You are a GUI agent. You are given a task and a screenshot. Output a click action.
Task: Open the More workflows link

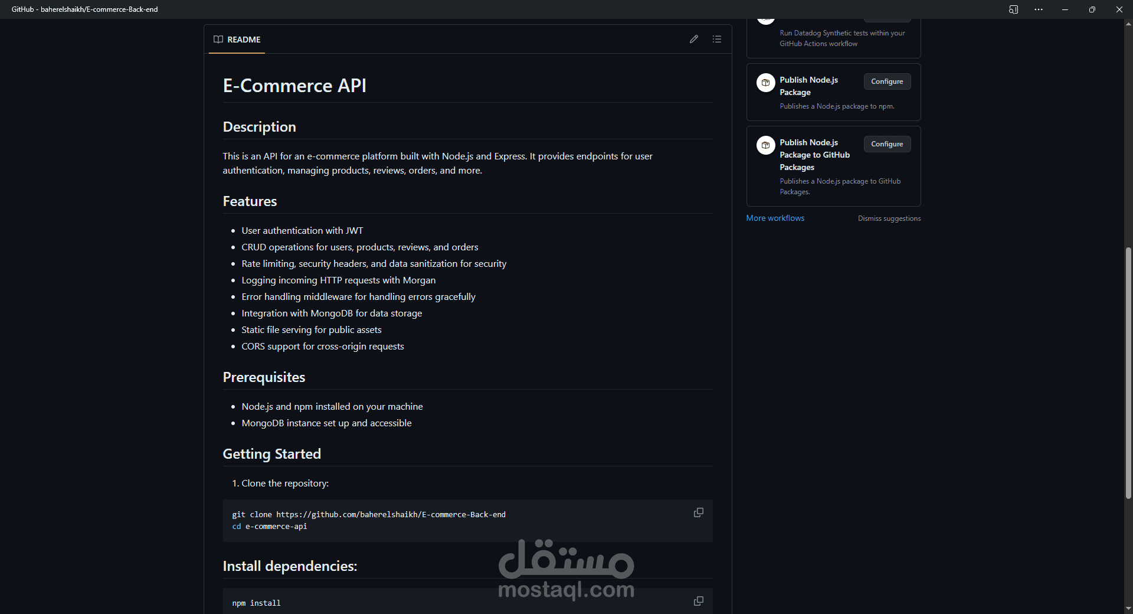[x=775, y=218]
